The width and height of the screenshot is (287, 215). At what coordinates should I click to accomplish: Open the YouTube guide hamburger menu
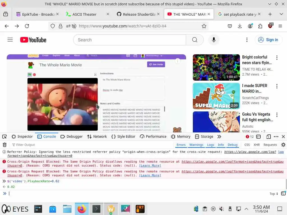(10, 40)
